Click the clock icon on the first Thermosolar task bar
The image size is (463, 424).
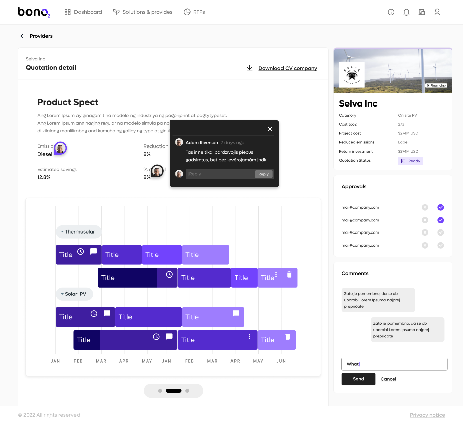pyautogui.click(x=80, y=251)
